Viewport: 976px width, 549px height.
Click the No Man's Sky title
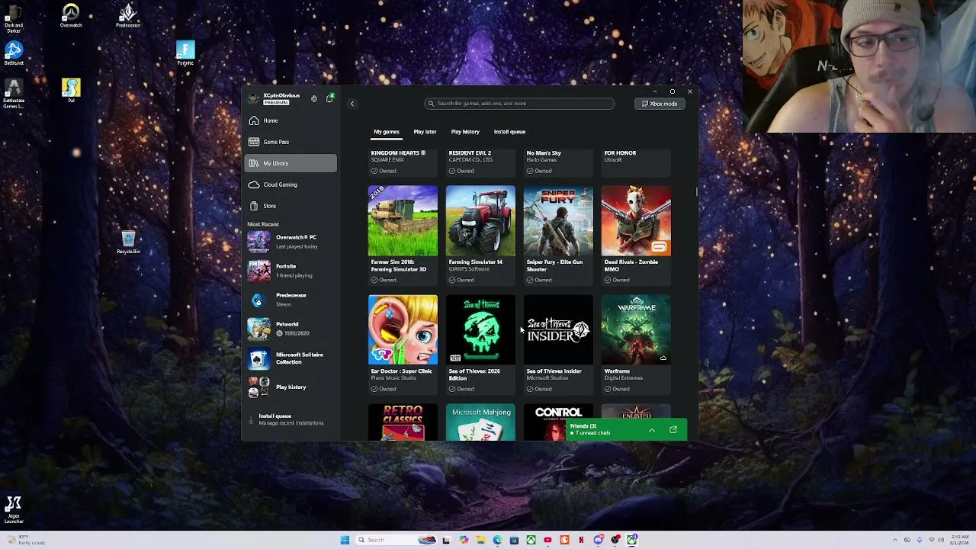point(544,153)
